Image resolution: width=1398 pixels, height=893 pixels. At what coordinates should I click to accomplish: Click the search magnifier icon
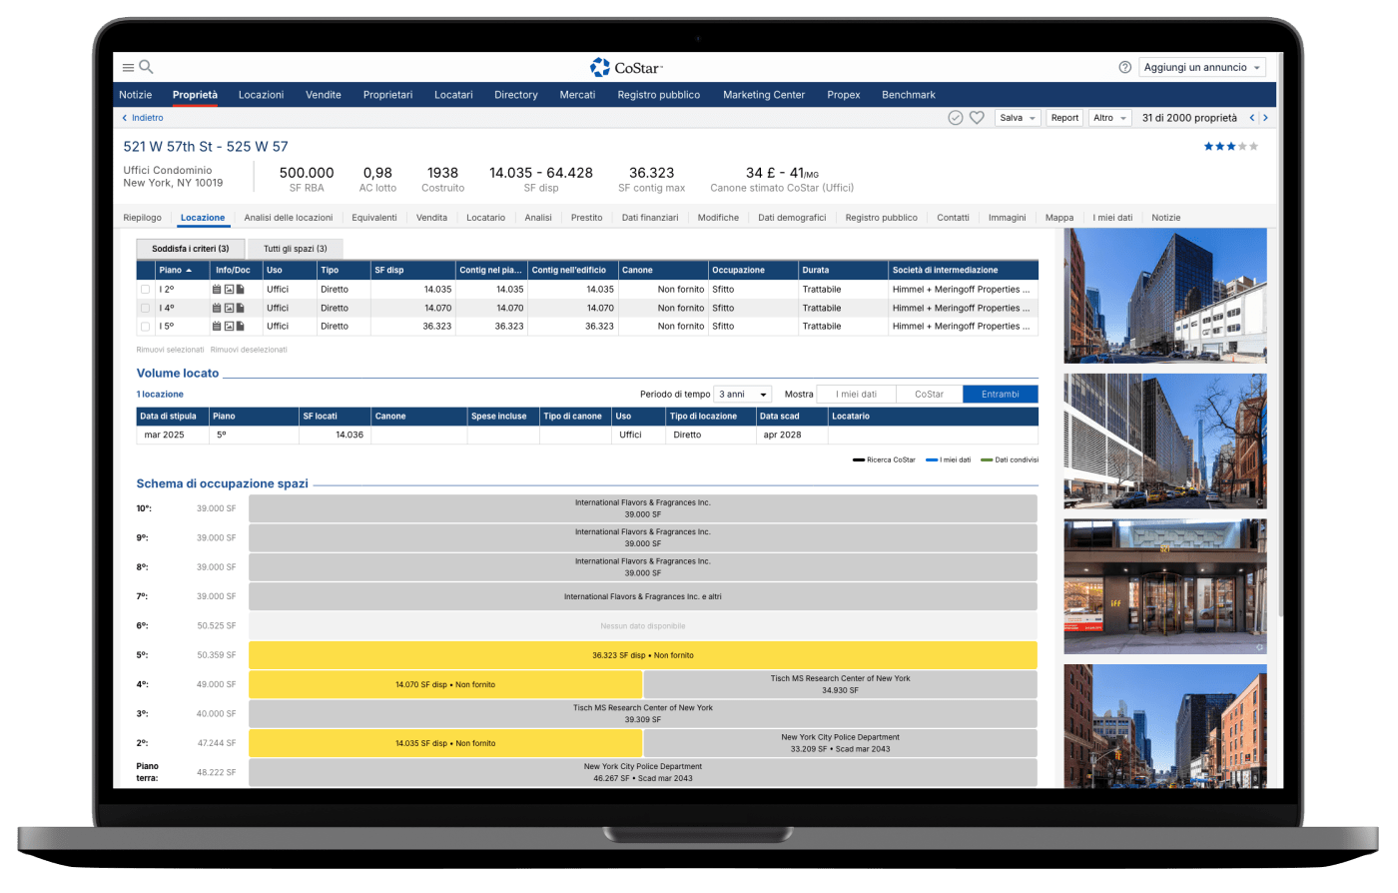(x=146, y=67)
